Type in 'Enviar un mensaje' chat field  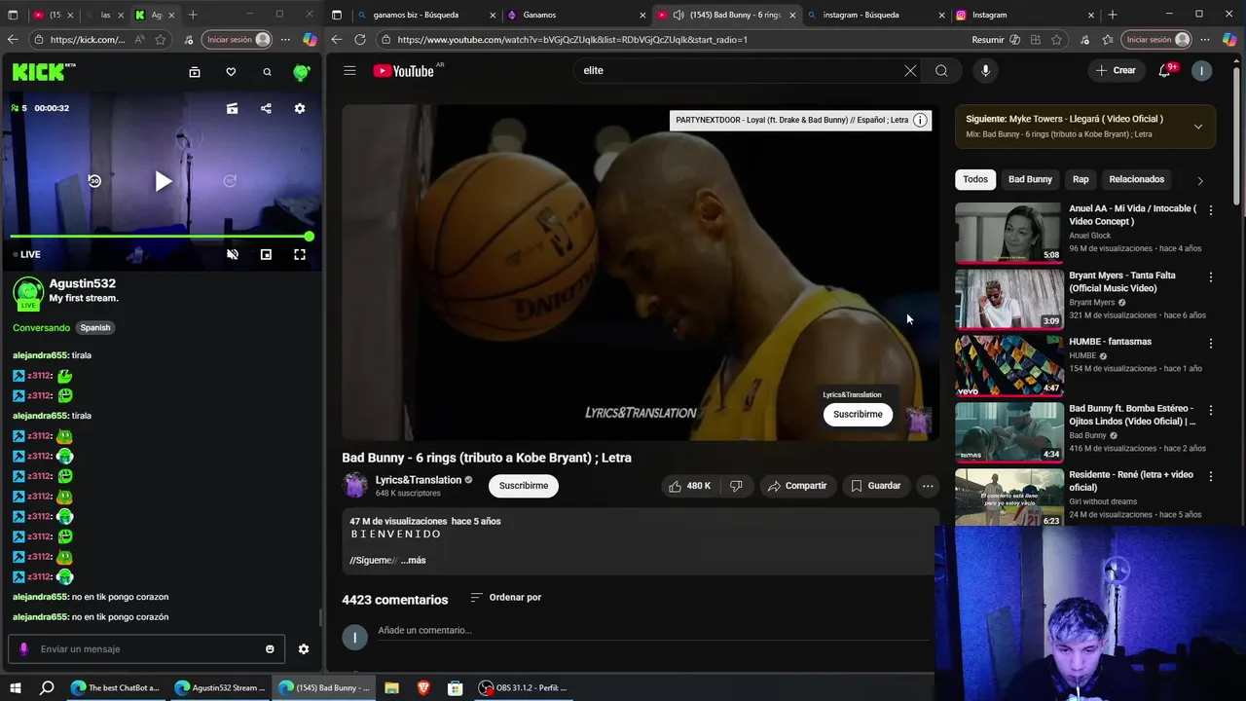(146, 649)
